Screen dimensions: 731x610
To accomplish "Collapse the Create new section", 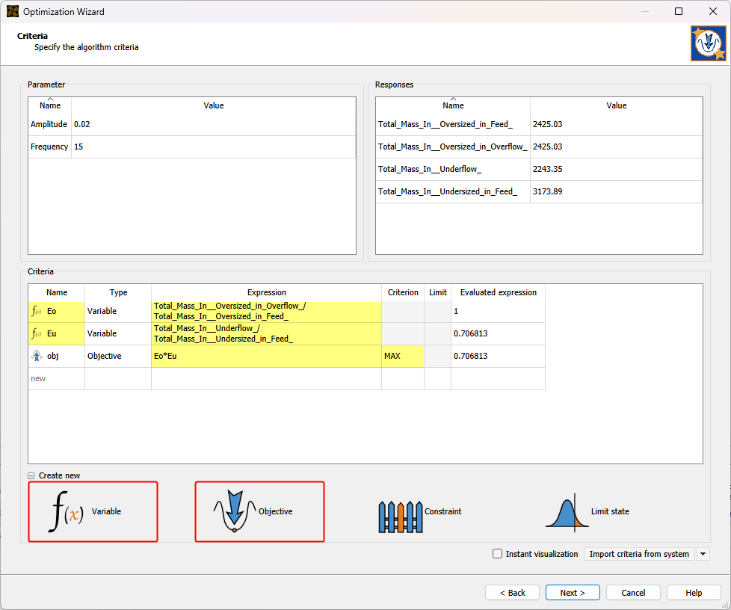I will click(31, 475).
